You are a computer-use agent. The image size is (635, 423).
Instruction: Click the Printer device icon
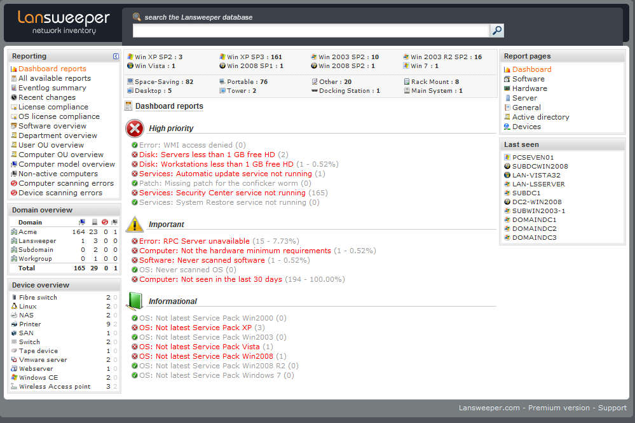coord(14,324)
